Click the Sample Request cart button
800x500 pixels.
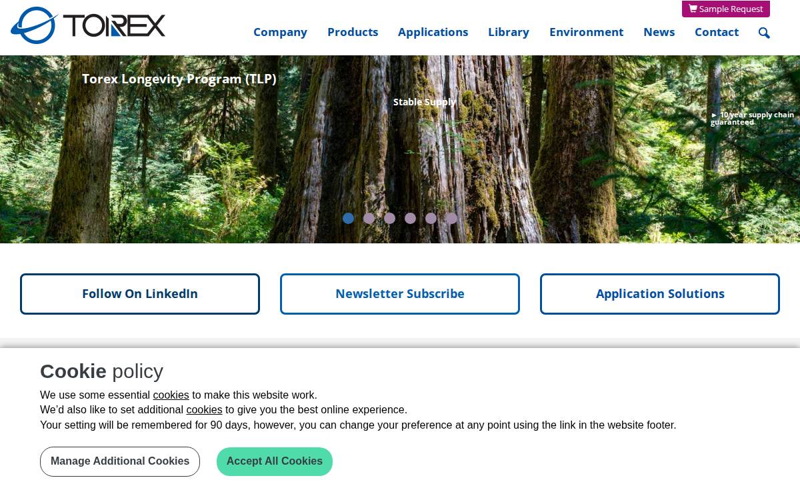click(x=725, y=9)
